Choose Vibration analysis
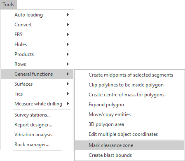The image size is (185, 161). click(37, 135)
